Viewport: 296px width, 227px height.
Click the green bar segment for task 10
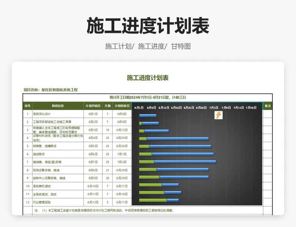(151, 185)
